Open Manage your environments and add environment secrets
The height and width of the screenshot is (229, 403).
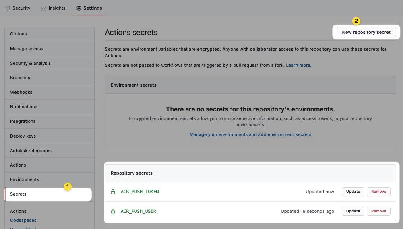coord(250,134)
